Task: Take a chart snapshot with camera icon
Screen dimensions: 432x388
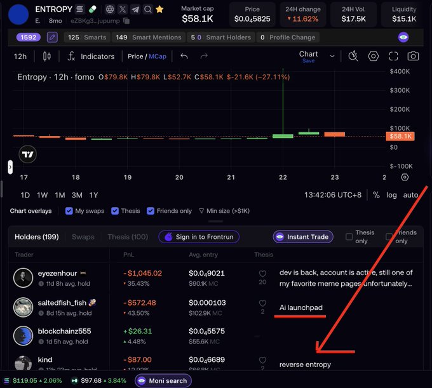Action: pyautogui.click(x=414, y=56)
